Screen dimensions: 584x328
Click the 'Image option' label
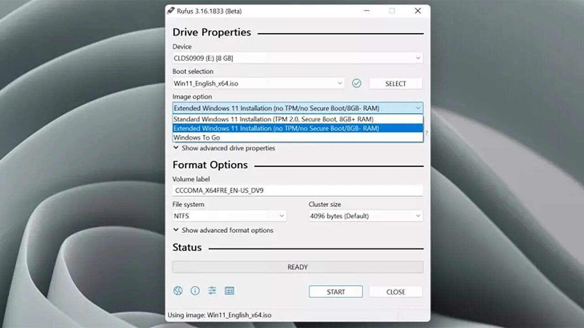click(192, 97)
